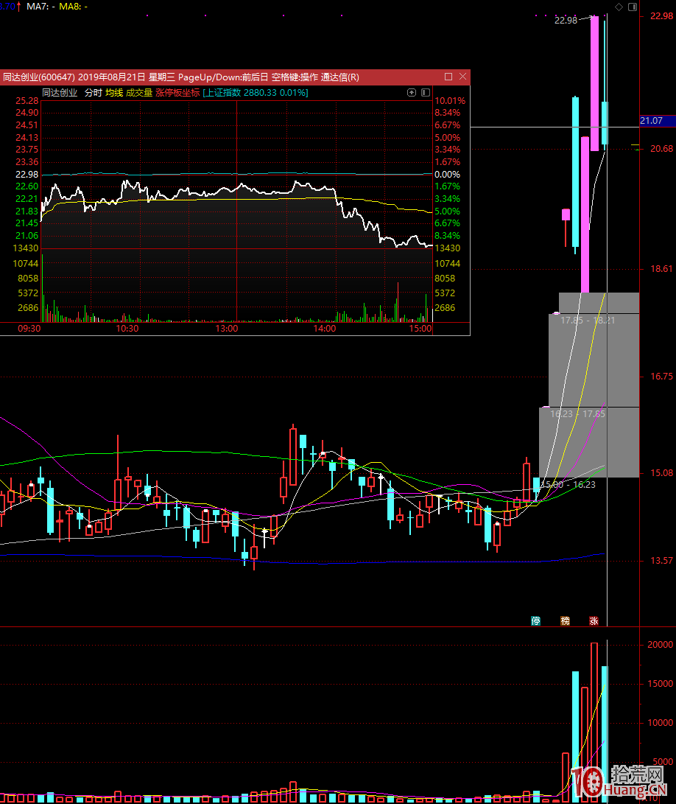This screenshot has height=804, width=676.
Task: Select the 均线 legend item
Action: [114, 93]
